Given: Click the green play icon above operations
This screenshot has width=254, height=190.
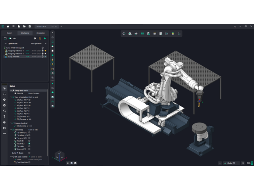Looking at the screenshot, I should tap(45, 38).
